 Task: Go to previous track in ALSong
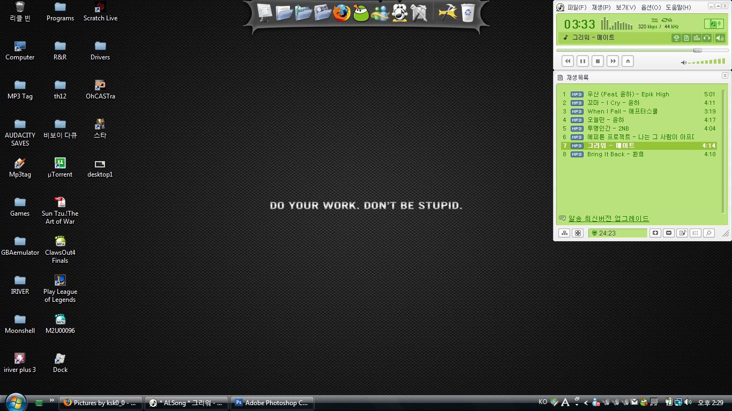568,61
